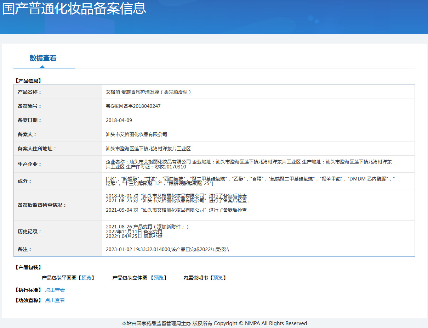Click the 2018-06-01 inspection record
The image size is (428, 328).
pos(176,196)
